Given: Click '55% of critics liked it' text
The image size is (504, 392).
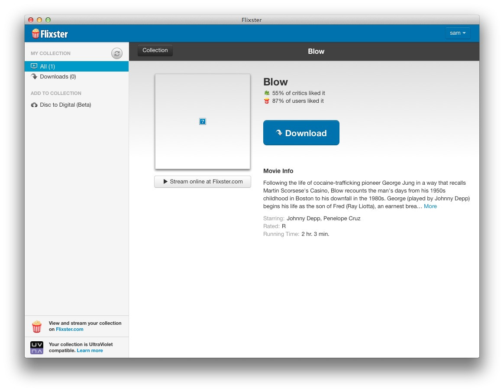Looking at the screenshot, I should pyautogui.click(x=299, y=93).
